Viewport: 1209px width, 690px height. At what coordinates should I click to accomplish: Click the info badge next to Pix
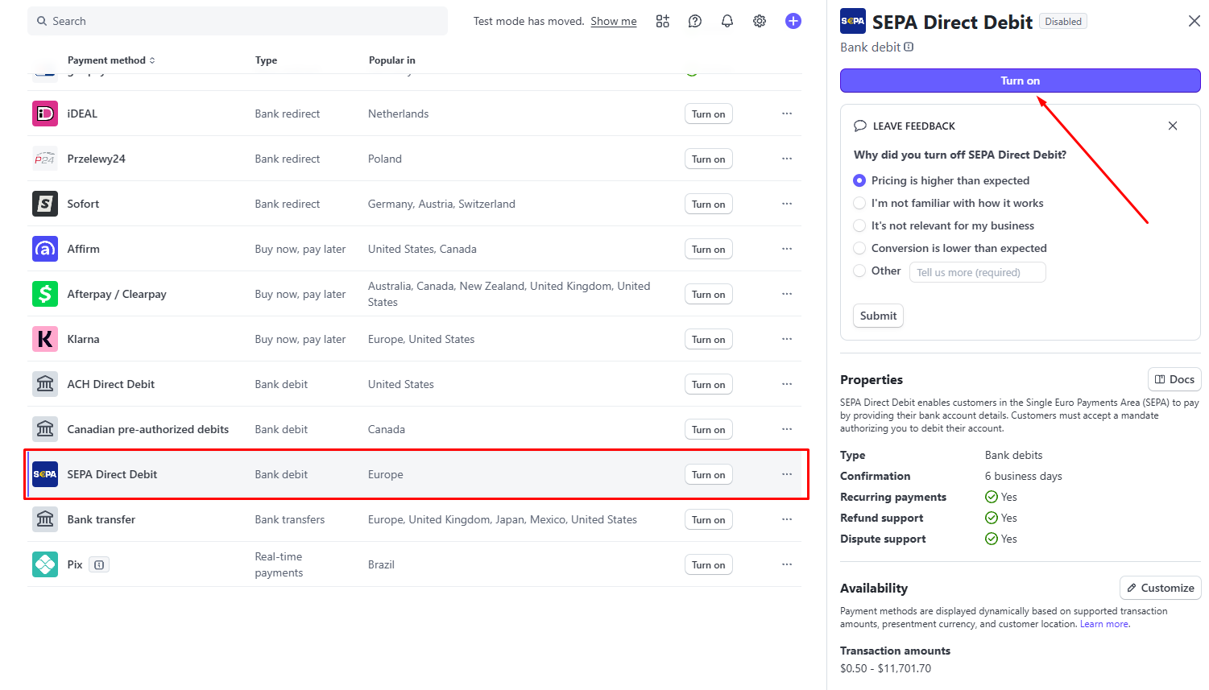pyautogui.click(x=99, y=564)
